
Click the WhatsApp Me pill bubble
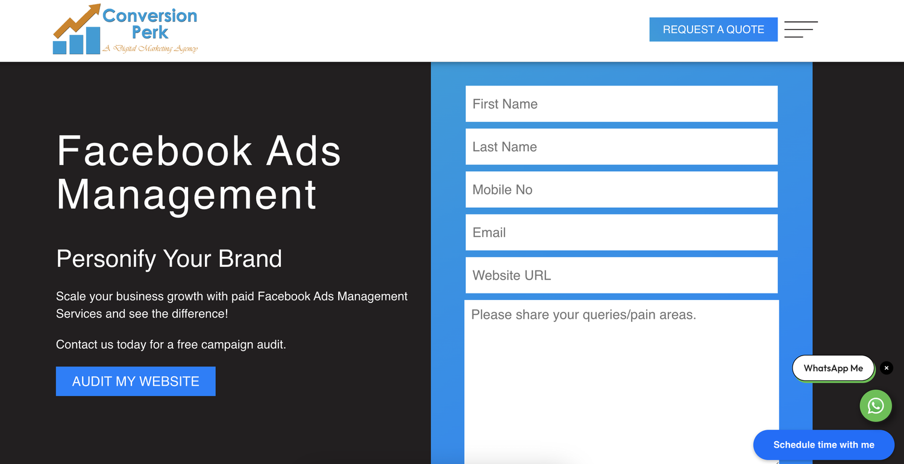833,368
